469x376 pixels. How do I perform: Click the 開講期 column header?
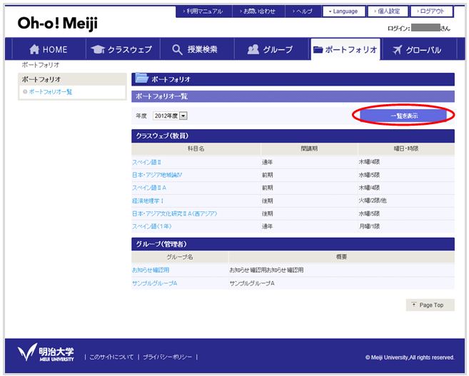click(x=309, y=148)
